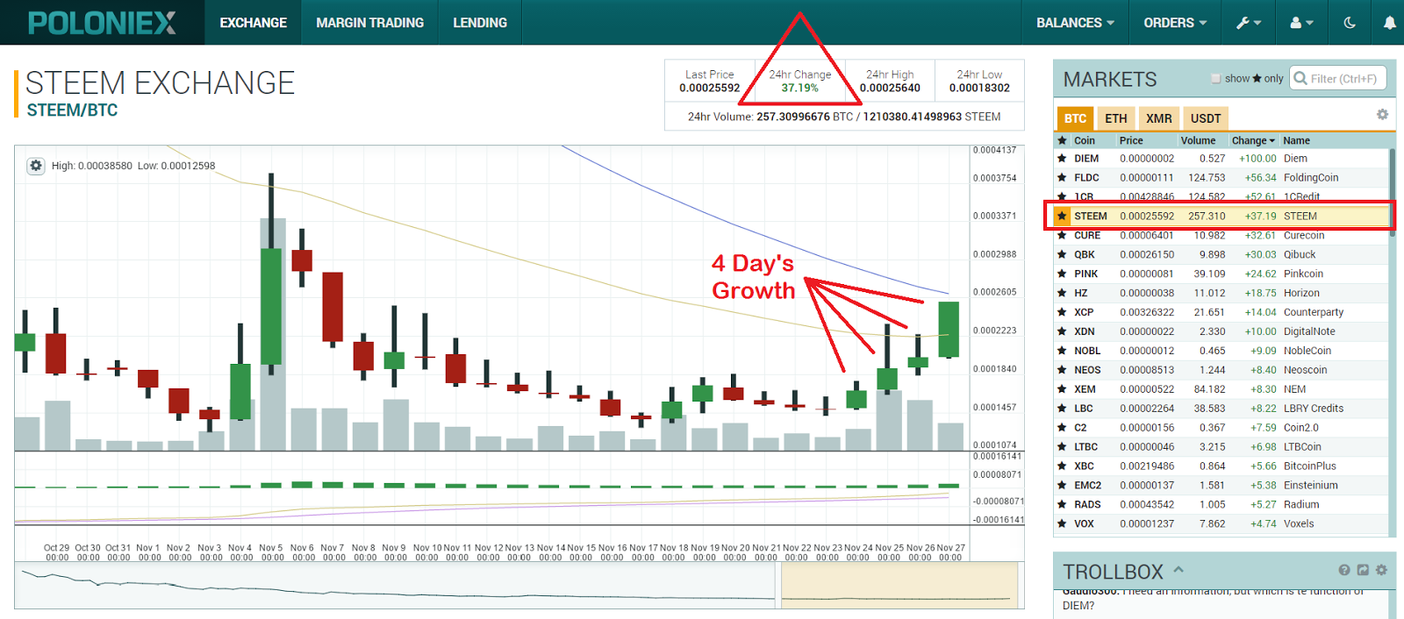
Task: Sort markets by Coin column
Action: [1085, 140]
